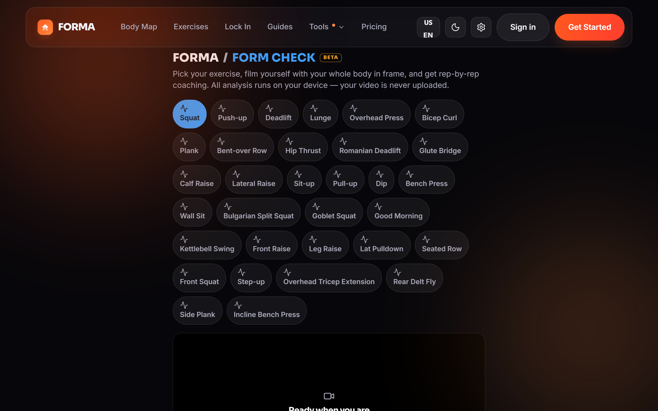Select the Push-up exercise chip

[232, 114]
